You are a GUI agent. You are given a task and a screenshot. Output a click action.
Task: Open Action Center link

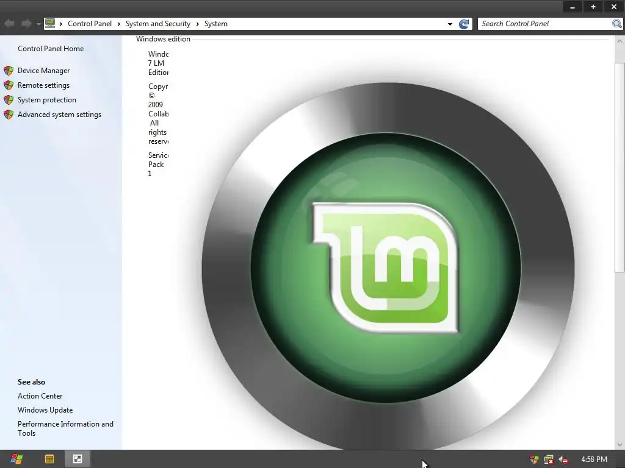40,396
